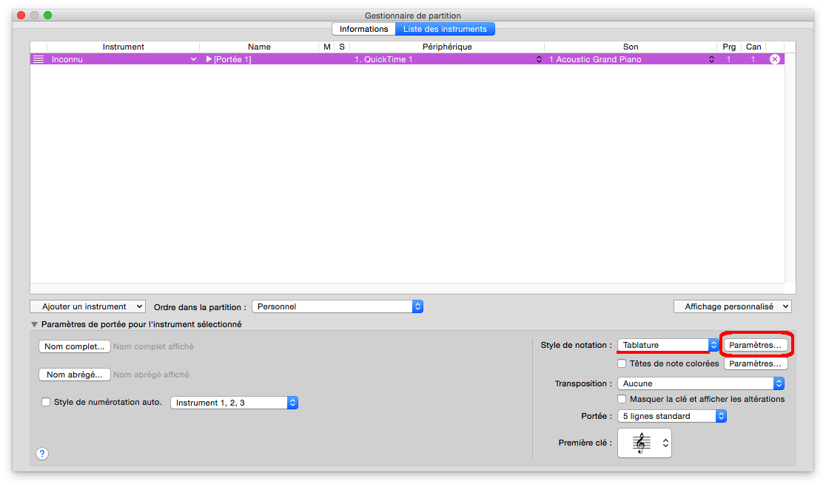826x487 pixels.
Task: Click the drag handle icon on Inconnu row
Action: (38, 59)
